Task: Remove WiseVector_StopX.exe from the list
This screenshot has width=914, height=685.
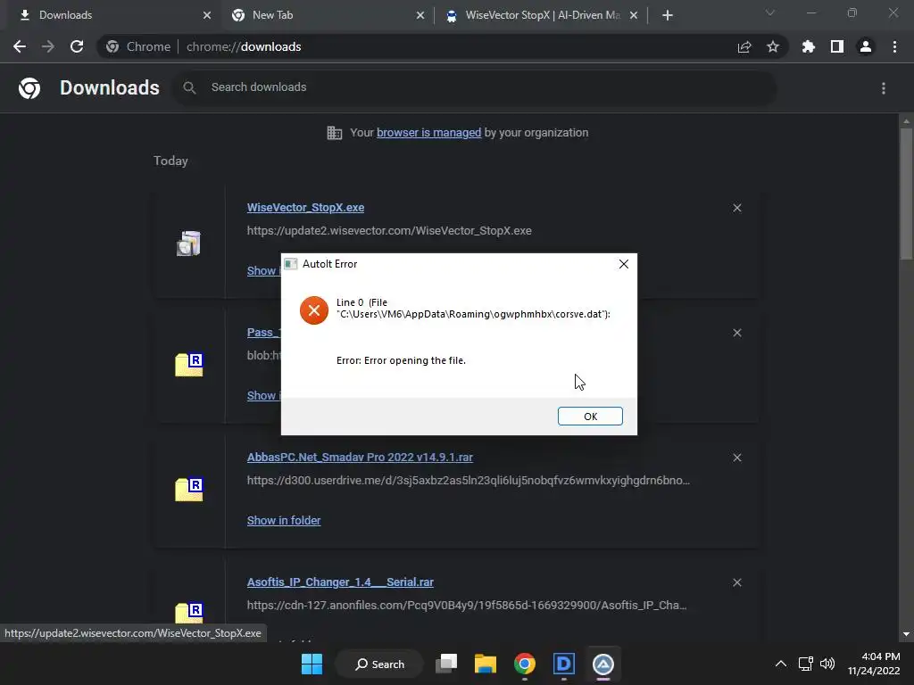Action: click(x=736, y=208)
